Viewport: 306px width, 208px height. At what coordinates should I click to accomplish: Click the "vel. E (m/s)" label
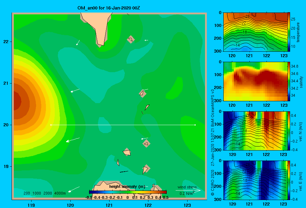[x=301, y=181]
